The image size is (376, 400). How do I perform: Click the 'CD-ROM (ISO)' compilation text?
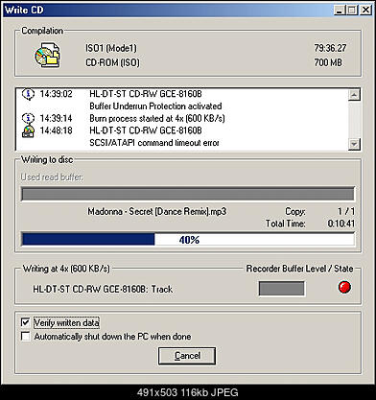[112, 62]
